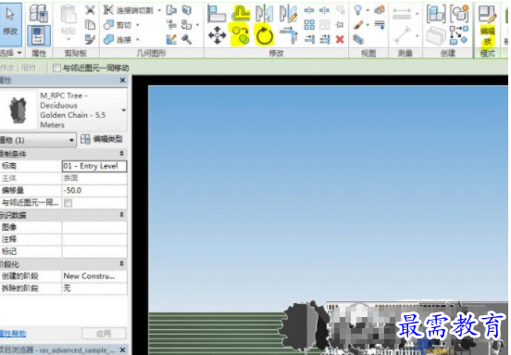Select the Trim/Extend Single Element tool
This screenshot has width=511, height=355.
pos(309,40)
